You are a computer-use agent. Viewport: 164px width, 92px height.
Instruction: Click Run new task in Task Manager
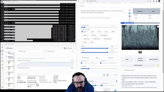(x=68, y=48)
